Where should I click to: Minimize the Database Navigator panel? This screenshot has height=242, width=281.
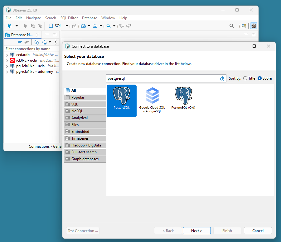point(47,34)
